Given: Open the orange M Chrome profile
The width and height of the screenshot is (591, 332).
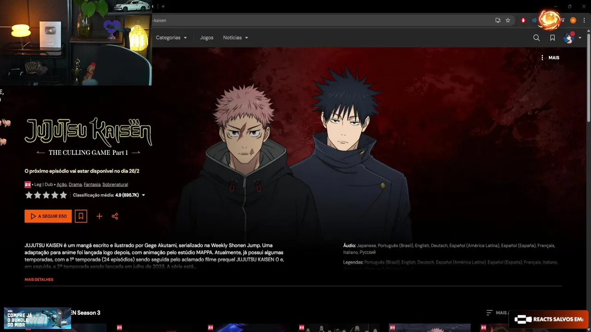Looking at the screenshot, I should tap(573, 20).
